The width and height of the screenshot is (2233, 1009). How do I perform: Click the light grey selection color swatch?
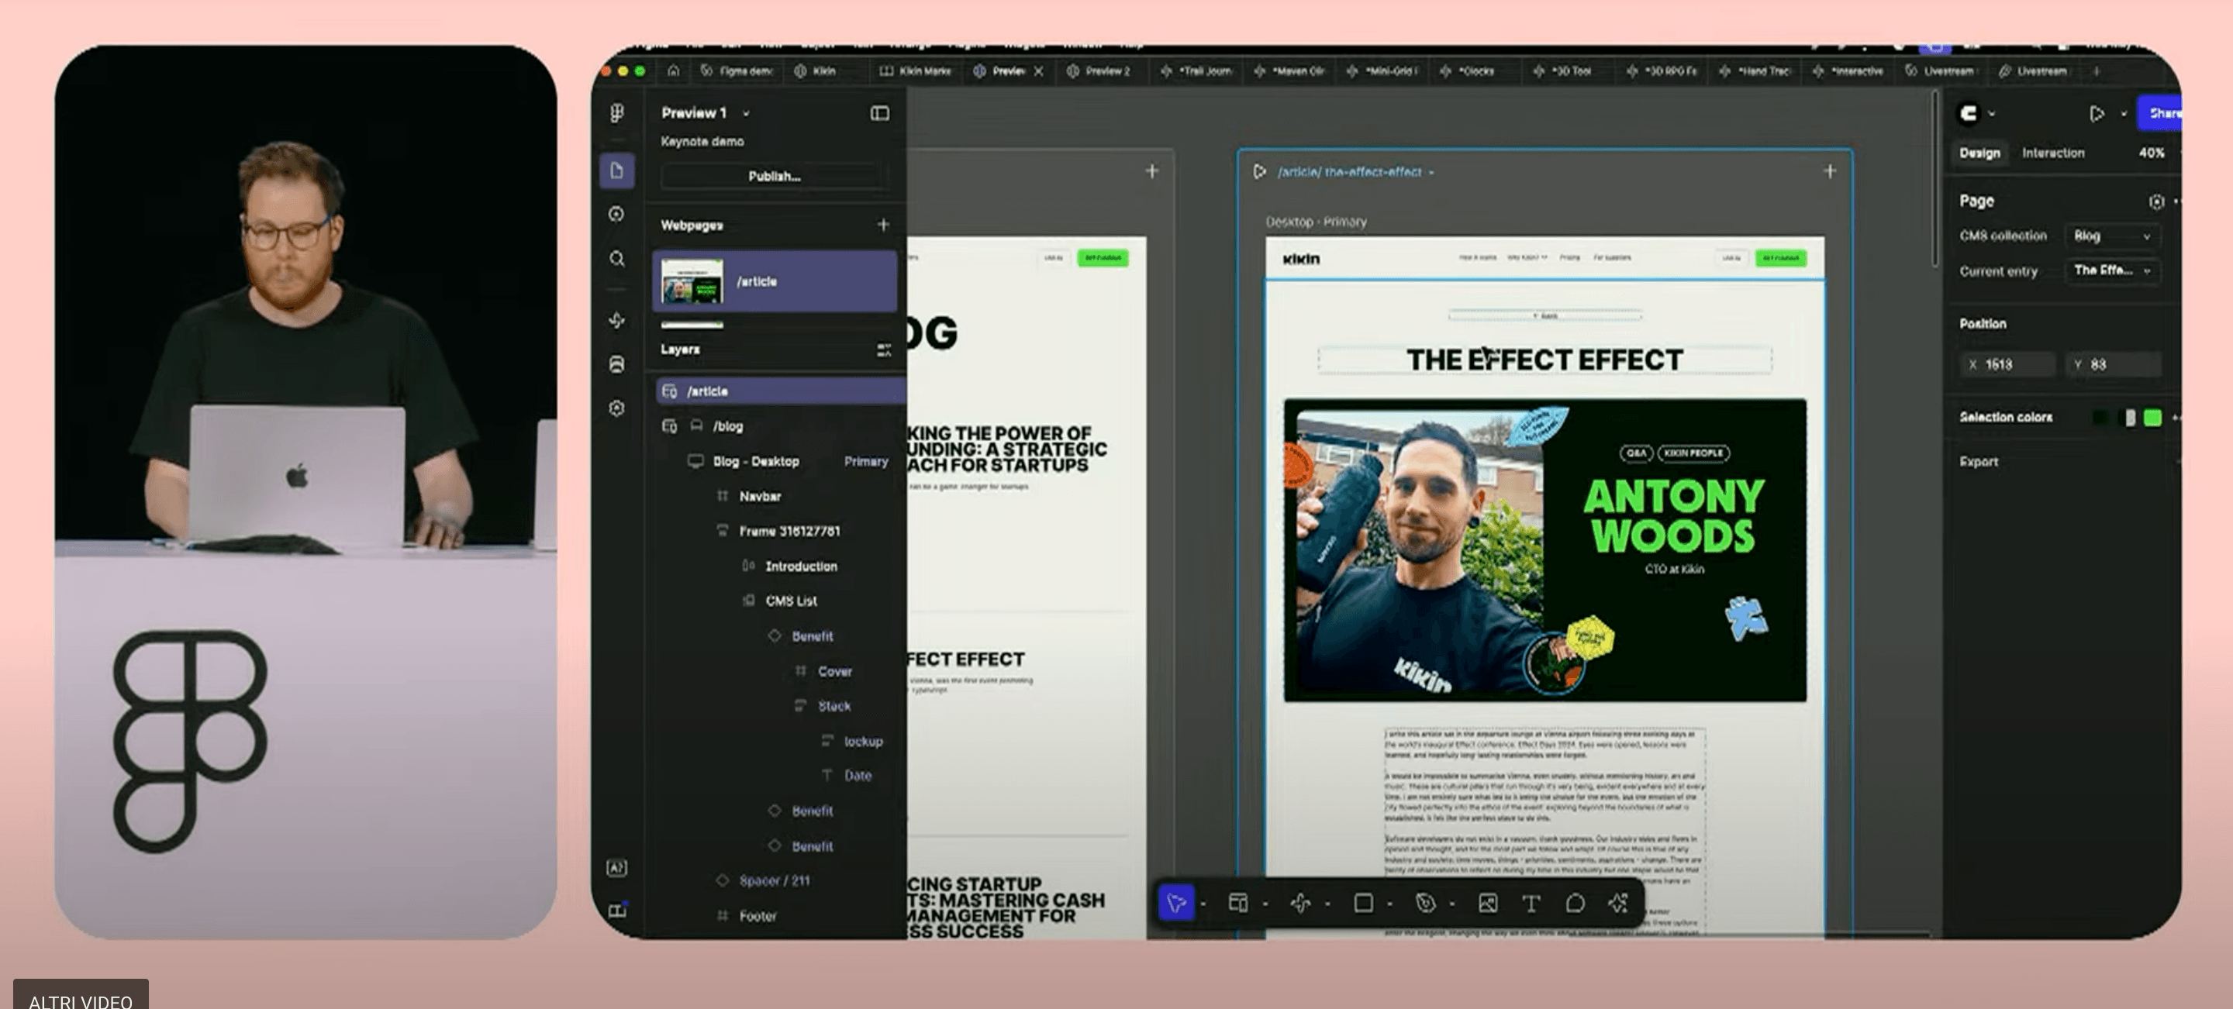[2129, 418]
